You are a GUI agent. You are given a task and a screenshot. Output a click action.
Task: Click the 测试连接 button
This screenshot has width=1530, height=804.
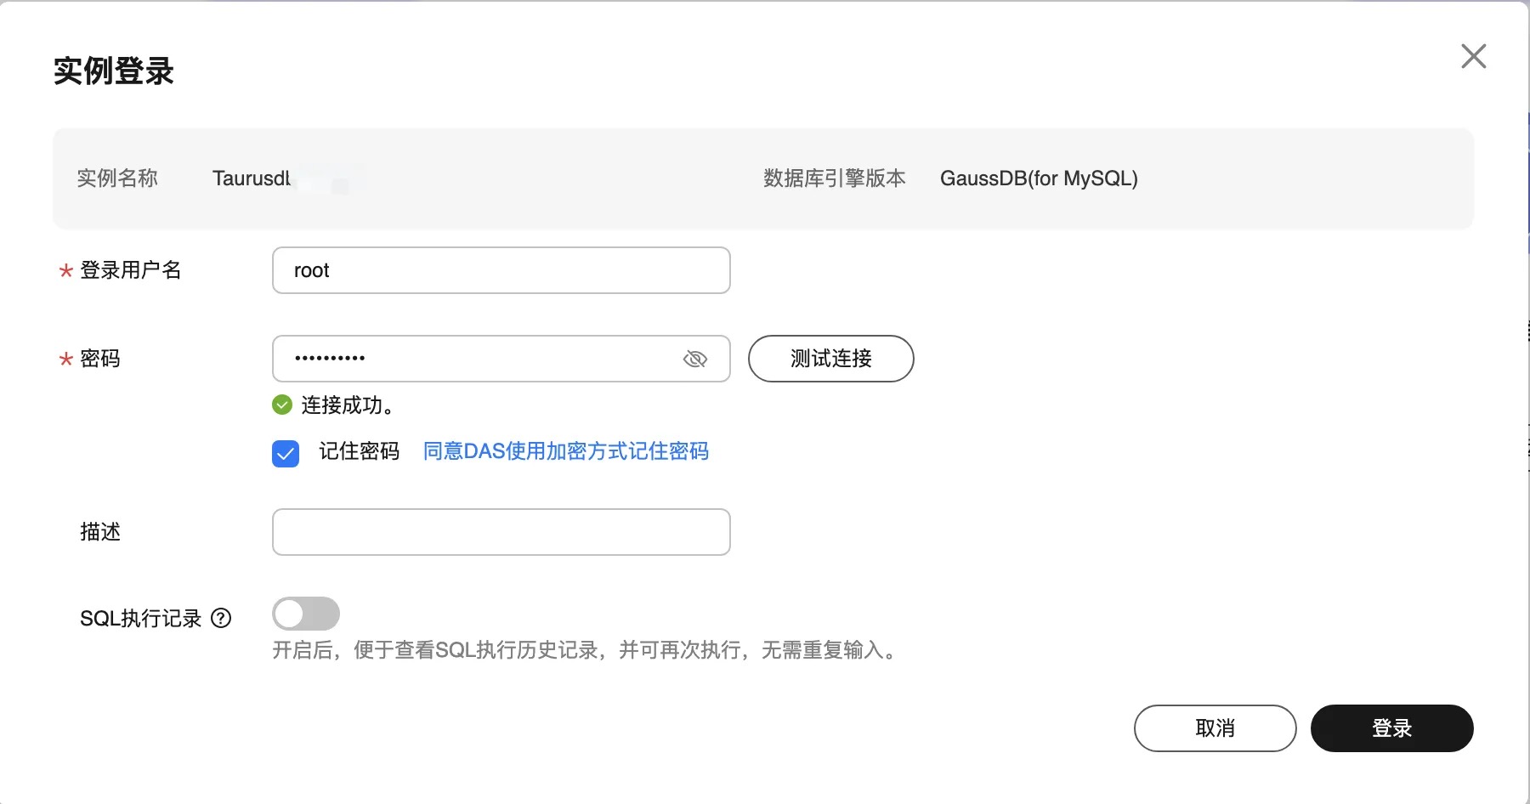(x=831, y=359)
